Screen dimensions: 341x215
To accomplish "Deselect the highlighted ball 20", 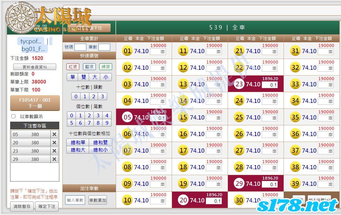I will [x=183, y=200].
